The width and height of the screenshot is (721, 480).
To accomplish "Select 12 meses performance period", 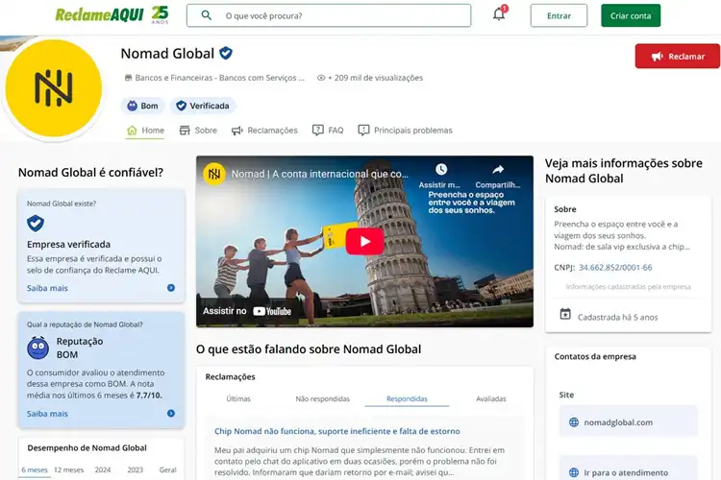I will [68, 469].
